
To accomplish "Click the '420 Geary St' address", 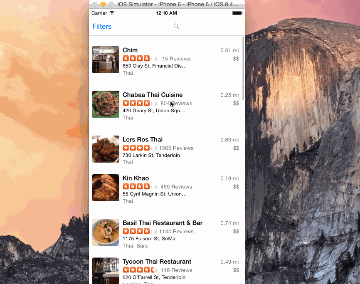I will click(153, 111).
